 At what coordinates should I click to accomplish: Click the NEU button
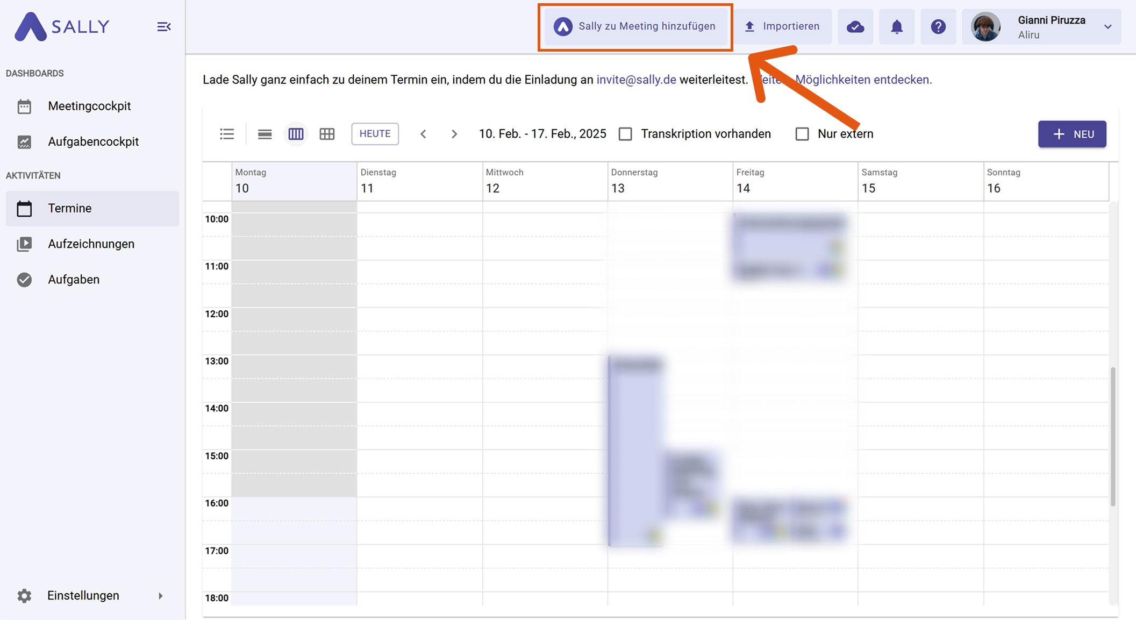point(1071,134)
